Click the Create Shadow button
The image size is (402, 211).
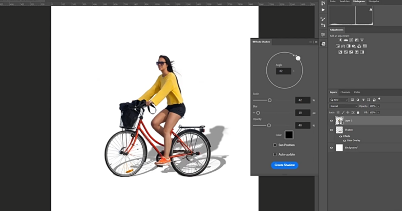click(284, 165)
